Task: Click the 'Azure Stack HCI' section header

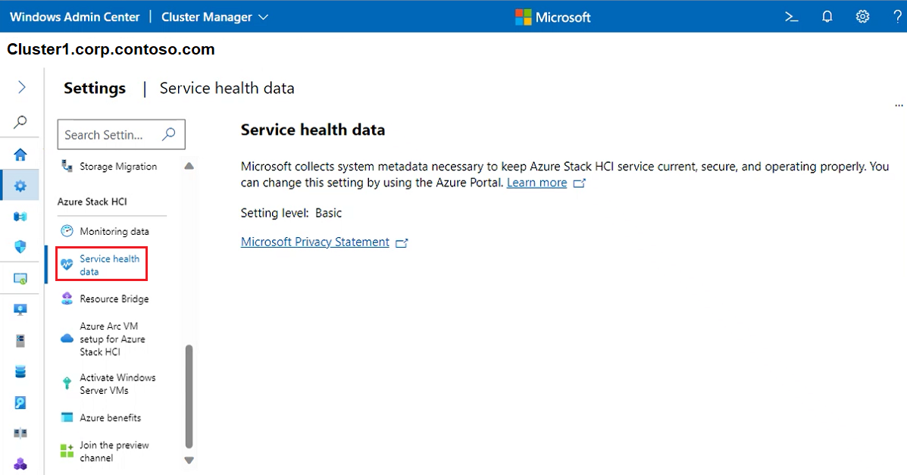Action: pos(92,202)
